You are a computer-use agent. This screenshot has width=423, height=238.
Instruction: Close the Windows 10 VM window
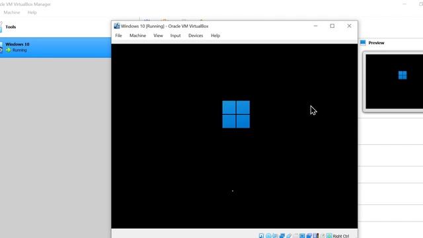pos(350,26)
